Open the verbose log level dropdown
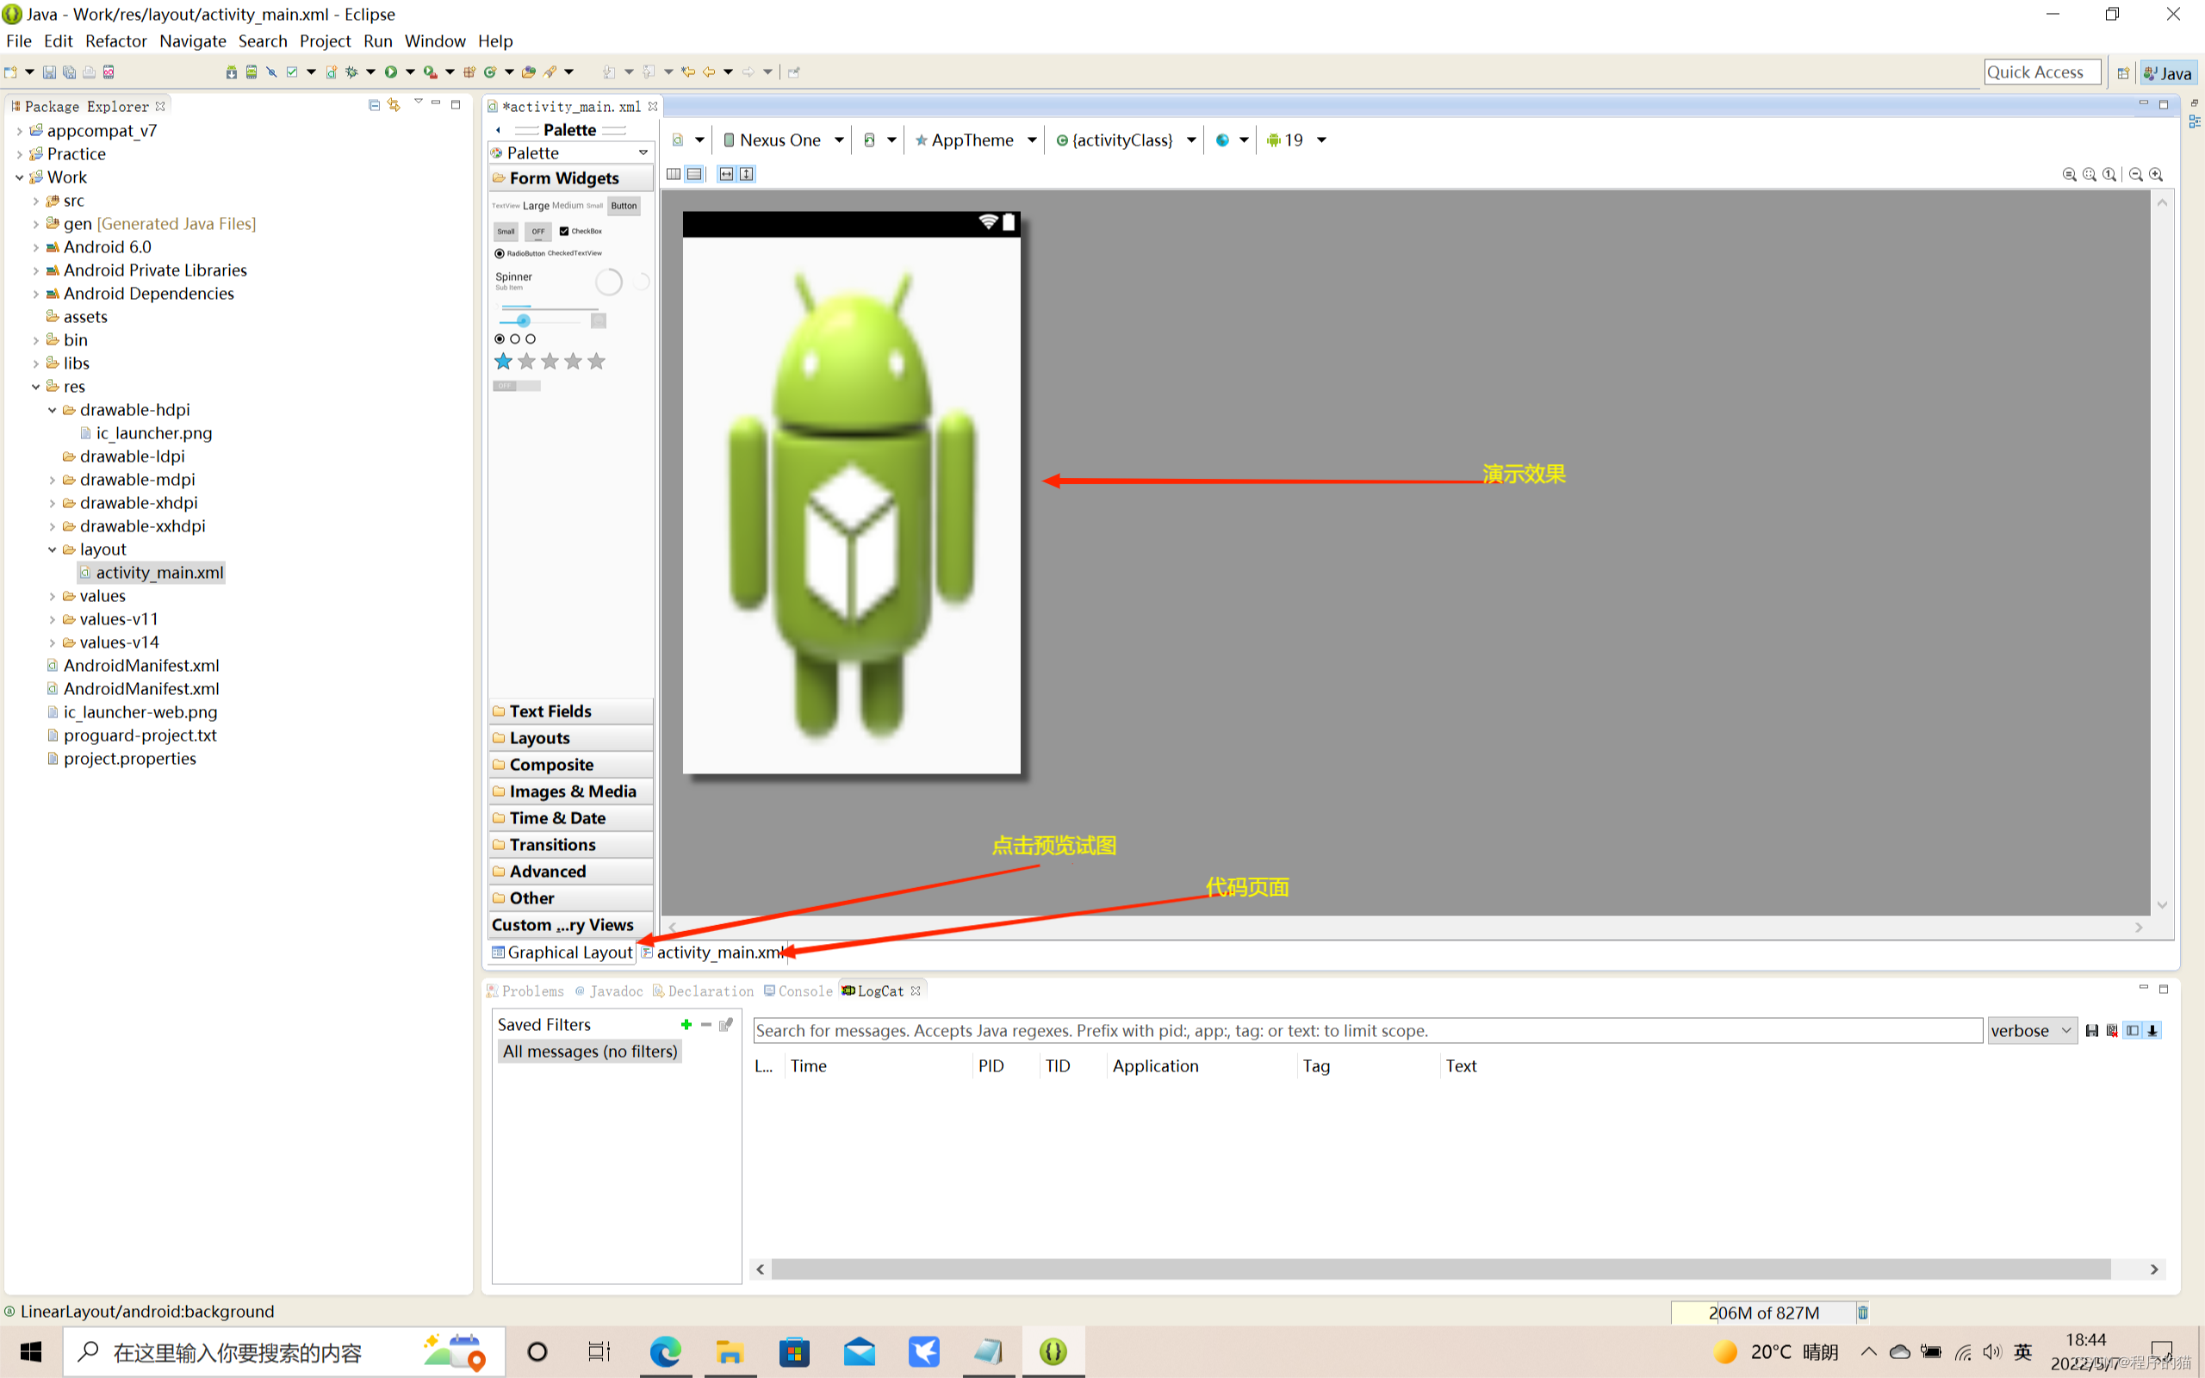The width and height of the screenshot is (2205, 1378). coord(2031,1031)
